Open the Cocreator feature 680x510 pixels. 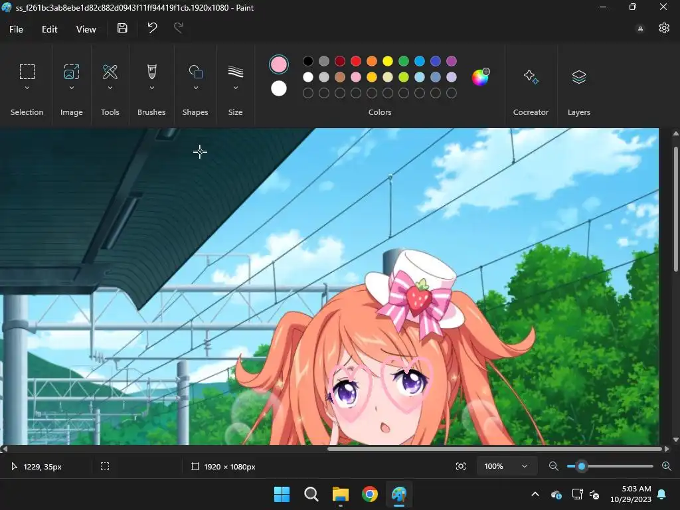531,77
